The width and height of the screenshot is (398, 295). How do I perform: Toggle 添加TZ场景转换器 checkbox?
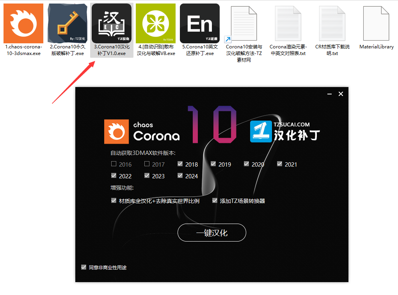(x=215, y=201)
